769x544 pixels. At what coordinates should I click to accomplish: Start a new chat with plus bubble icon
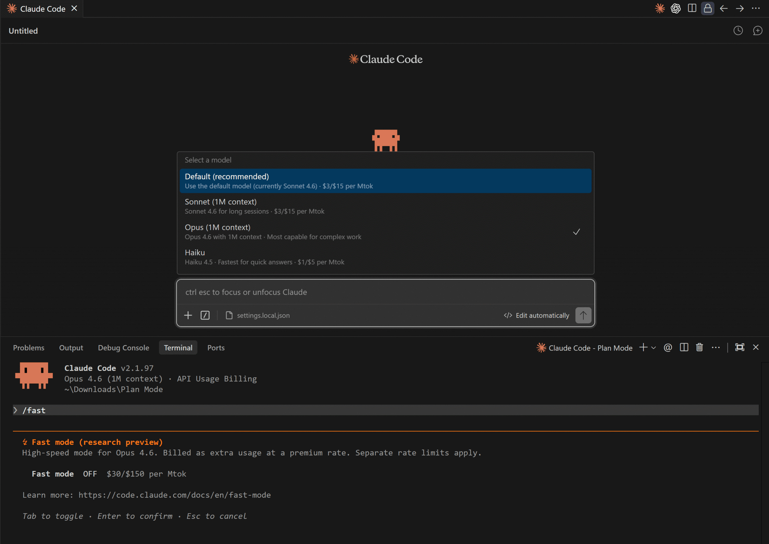pyautogui.click(x=757, y=31)
